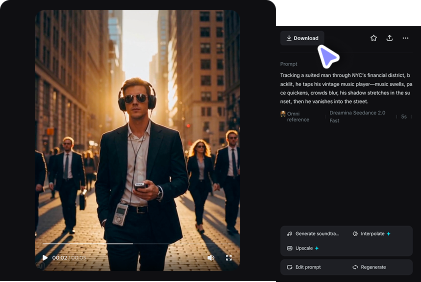Open the three-dot more options menu
421x282 pixels.
(x=405, y=38)
